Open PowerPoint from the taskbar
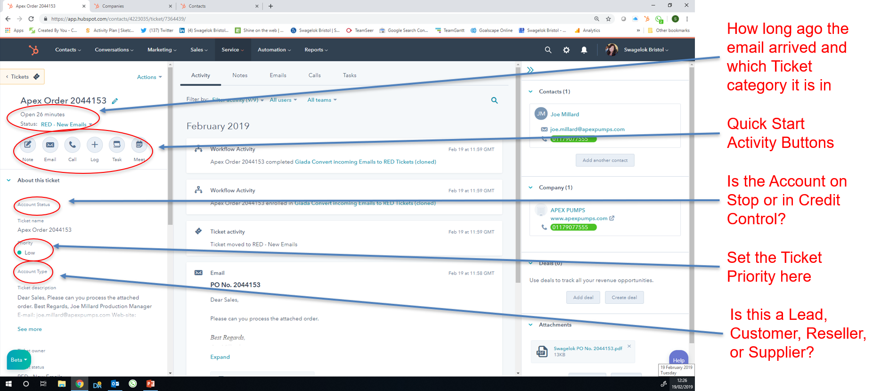The height and width of the screenshot is (391, 881). [x=150, y=384]
